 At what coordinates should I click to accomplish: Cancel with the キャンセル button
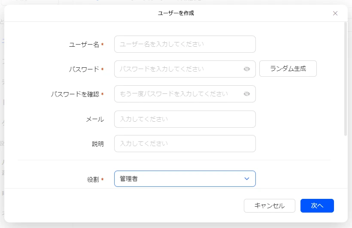269,206
